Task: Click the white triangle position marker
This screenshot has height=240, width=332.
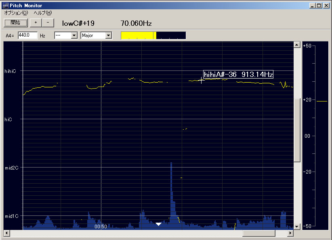Action: click(x=158, y=224)
